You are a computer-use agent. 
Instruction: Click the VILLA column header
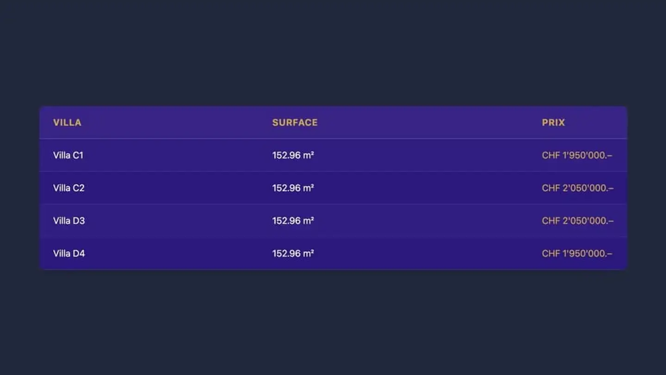(67, 123)
